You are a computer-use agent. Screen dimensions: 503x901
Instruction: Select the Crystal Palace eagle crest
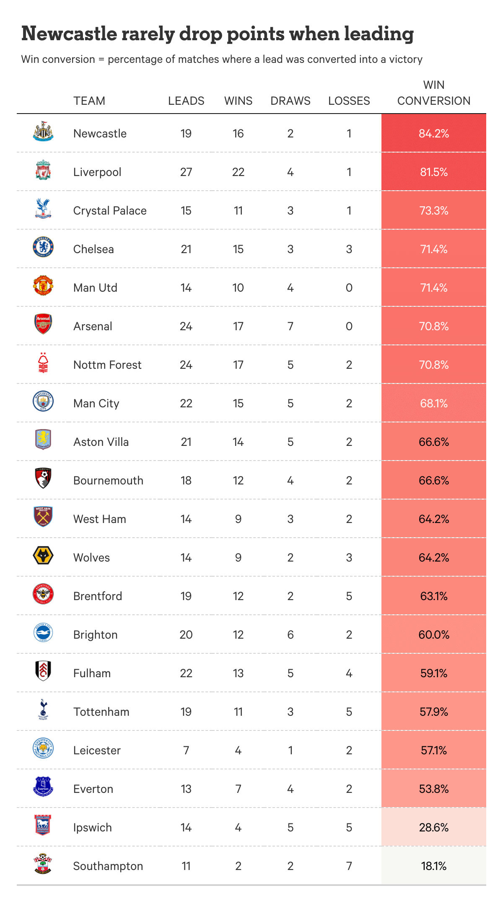43,208
